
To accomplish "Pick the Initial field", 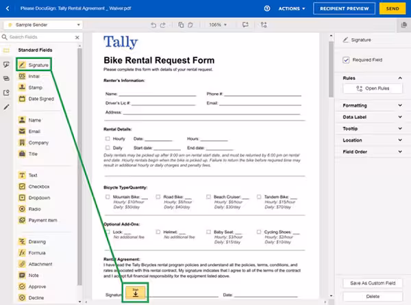I will pyautogui.click(x=29, y=77).
